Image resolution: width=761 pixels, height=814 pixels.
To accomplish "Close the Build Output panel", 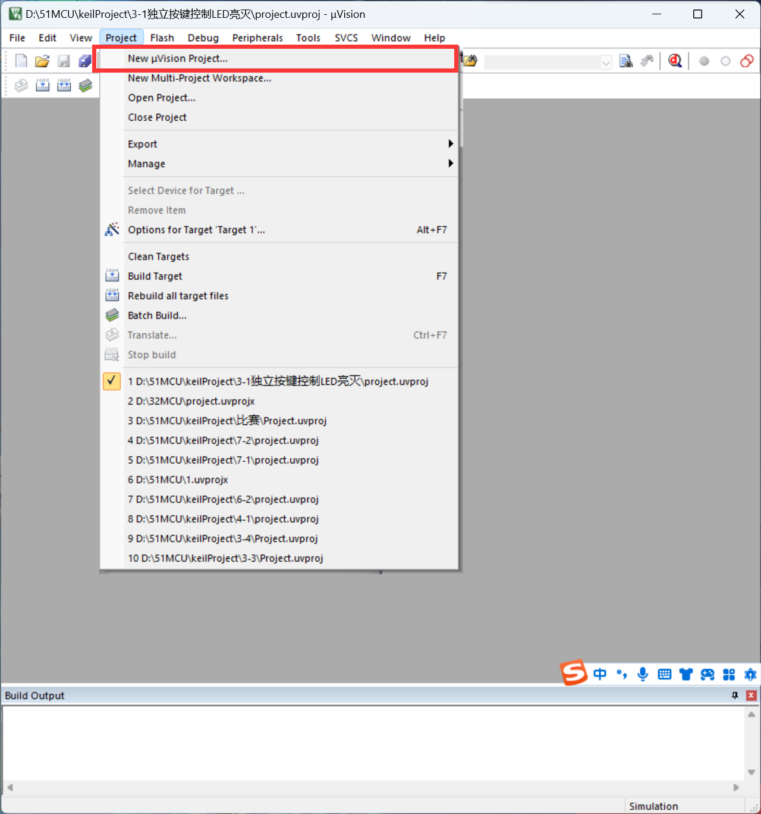I will pyautogui.click(x=751, y=695).
